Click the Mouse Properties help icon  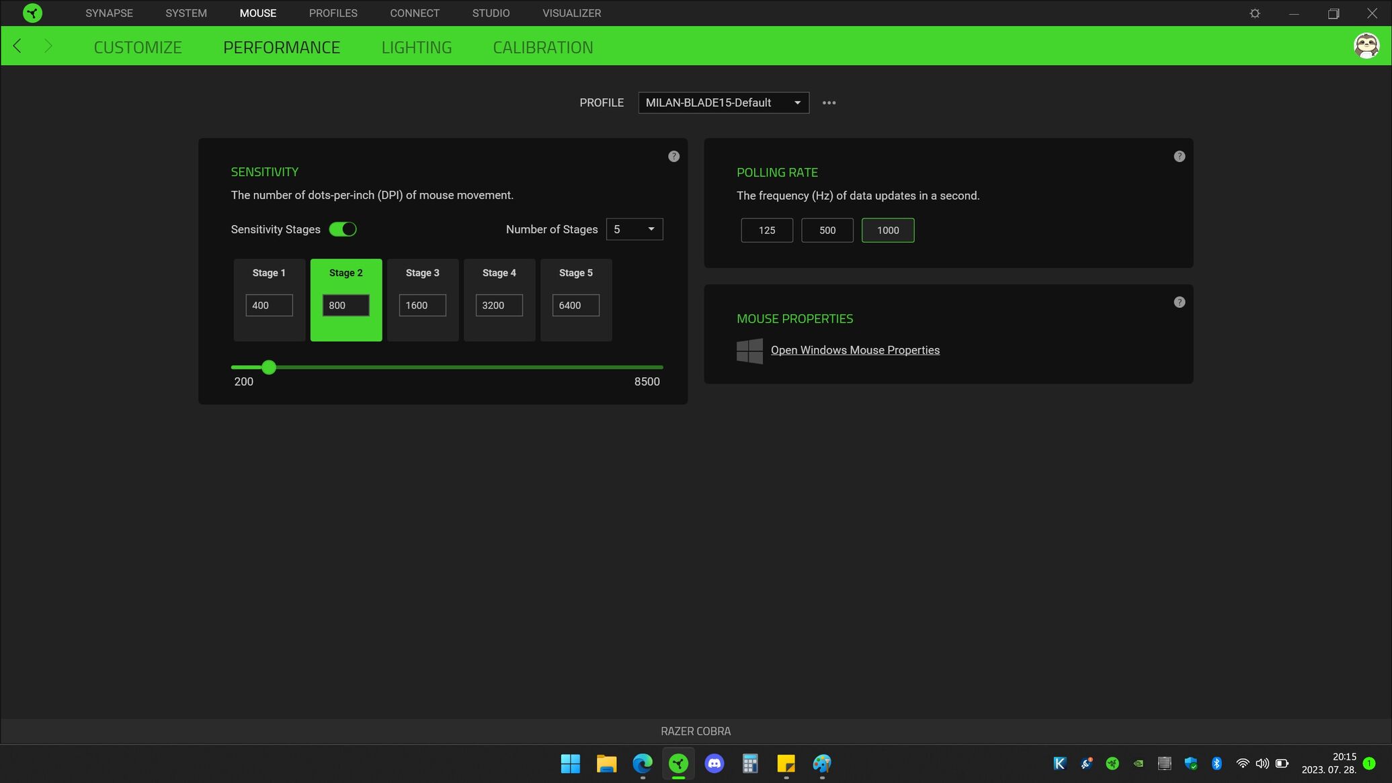[x=1179, y=302]
